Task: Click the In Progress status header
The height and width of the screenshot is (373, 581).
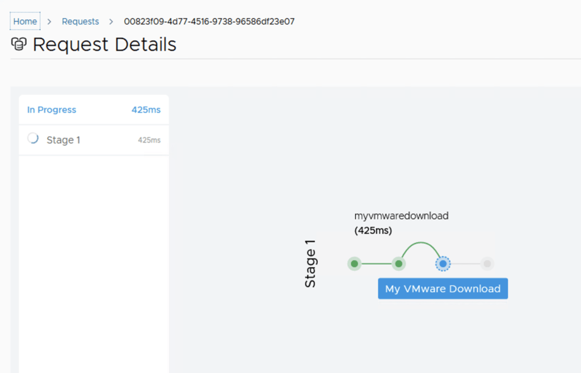Action: 52,110
